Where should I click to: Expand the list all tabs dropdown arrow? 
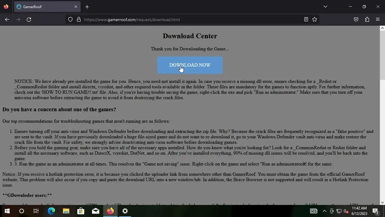point(325,7)
